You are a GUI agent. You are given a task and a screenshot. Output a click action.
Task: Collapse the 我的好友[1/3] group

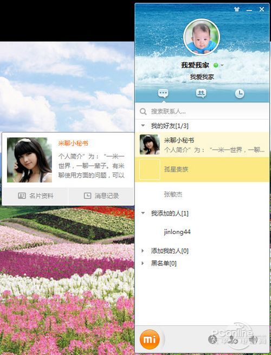[143, 125]
